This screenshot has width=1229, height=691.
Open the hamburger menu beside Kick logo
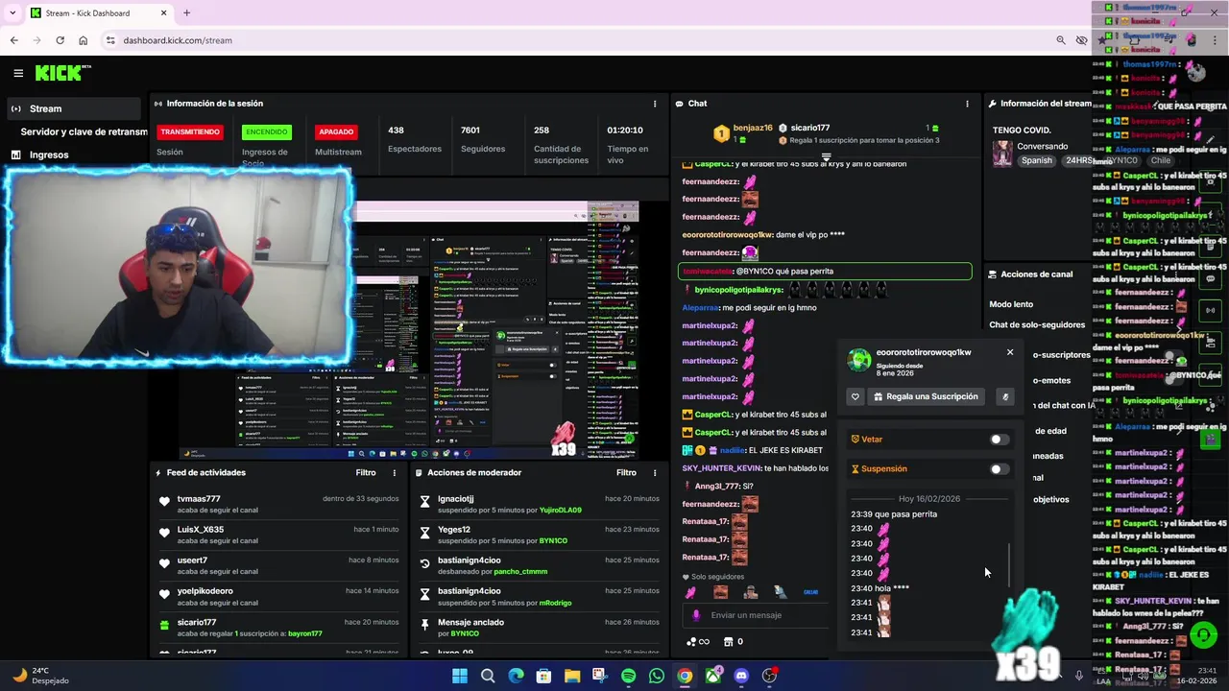[18, 73]
